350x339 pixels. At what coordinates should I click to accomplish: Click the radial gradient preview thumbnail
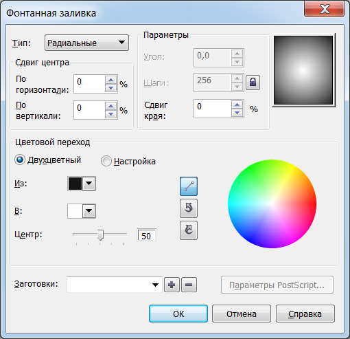click(303, 70)
